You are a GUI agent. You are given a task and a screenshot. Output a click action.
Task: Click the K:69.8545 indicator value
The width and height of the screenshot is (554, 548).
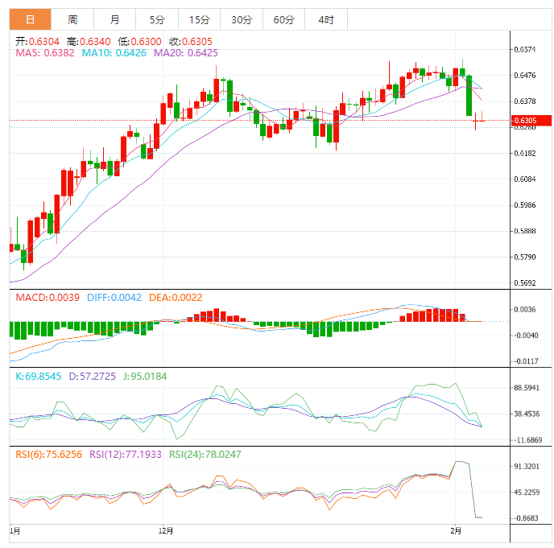coord(39,377)
